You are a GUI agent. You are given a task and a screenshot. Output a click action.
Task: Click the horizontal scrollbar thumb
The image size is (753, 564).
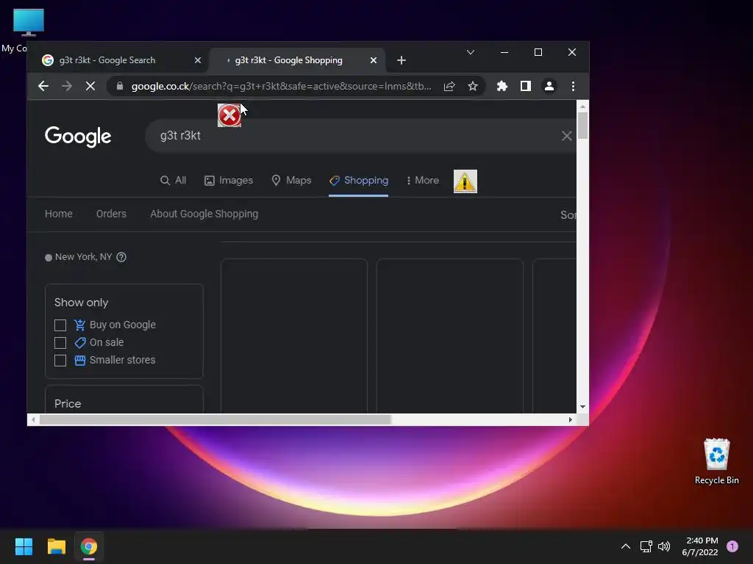click(x=215, y=419)
